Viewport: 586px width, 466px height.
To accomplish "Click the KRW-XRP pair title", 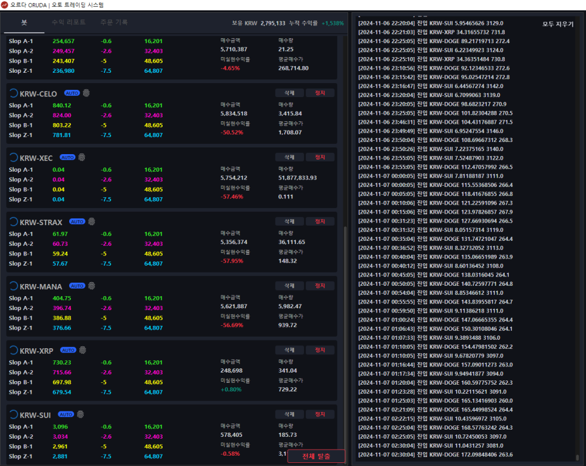I will click(x=36, y=351).
